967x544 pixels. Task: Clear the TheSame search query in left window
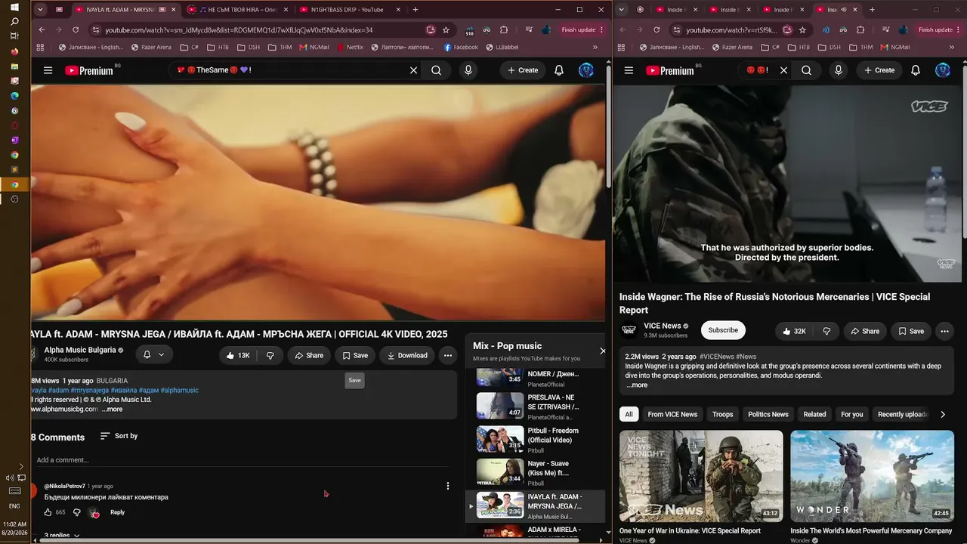[x=413, y=70]
